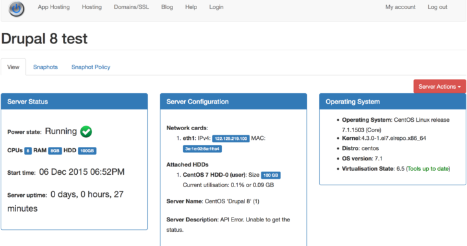Image resolution: width=467 pixels, height=246 pixels.
Task: Click the Distro: centos line
Action: (x=361, y=148)
